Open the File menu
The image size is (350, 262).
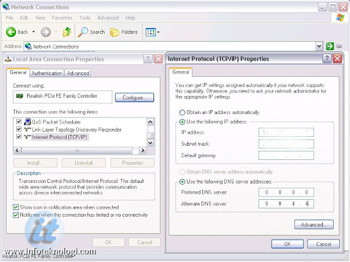[x=10, y=18]
